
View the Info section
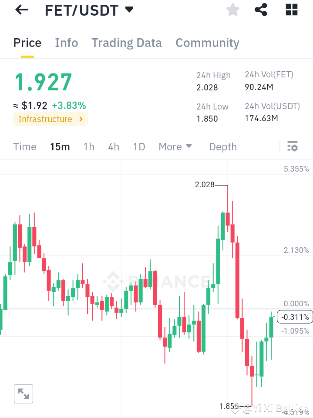66,43
